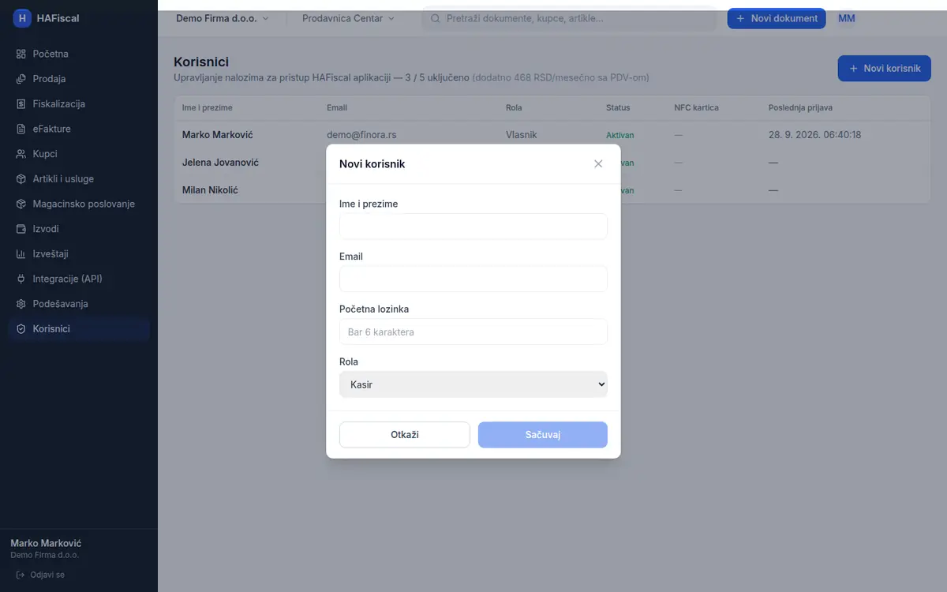947x592 pixels.
Task: Click the Artikli i usluge box icon
Action: click(21, 179)
